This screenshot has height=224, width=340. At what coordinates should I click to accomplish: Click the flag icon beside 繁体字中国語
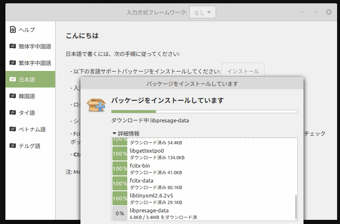(x=12, y=63)
